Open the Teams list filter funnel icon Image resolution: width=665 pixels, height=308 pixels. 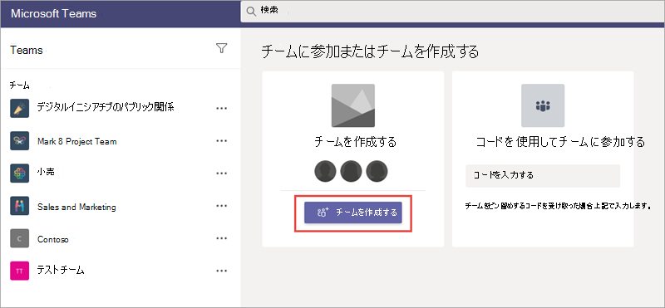click(221, 49)
